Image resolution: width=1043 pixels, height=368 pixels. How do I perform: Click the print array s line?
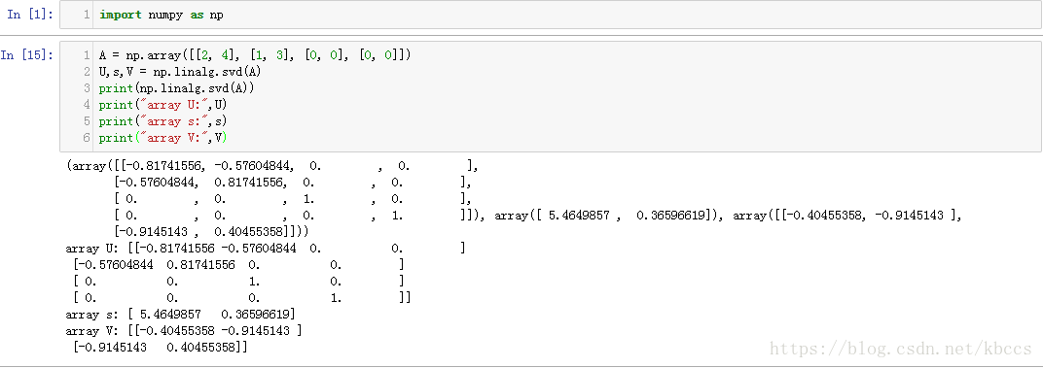(x=163, y=121)
